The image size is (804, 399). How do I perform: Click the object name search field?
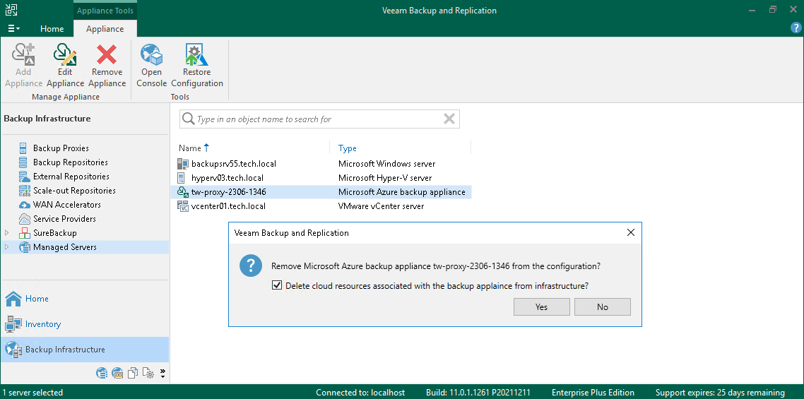[319, 119]
